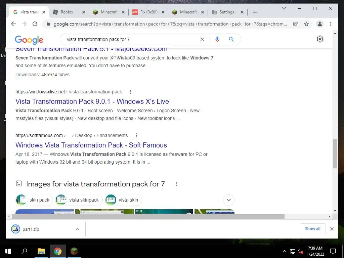The height and width of the screenshot is (258, 344).
Task: Click the Google logo
Action: 29,40
